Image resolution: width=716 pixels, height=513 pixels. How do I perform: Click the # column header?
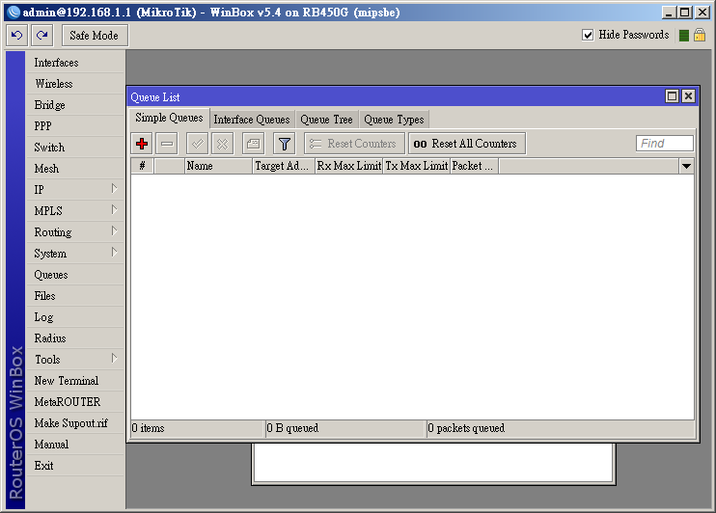143,166
